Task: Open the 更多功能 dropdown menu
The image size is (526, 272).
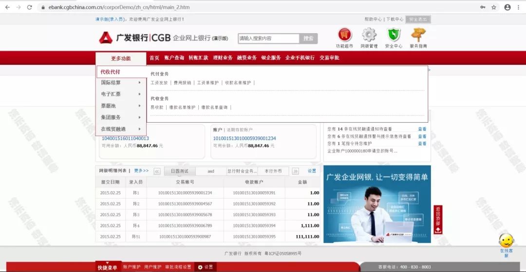Action: click(x=121, y=58)
